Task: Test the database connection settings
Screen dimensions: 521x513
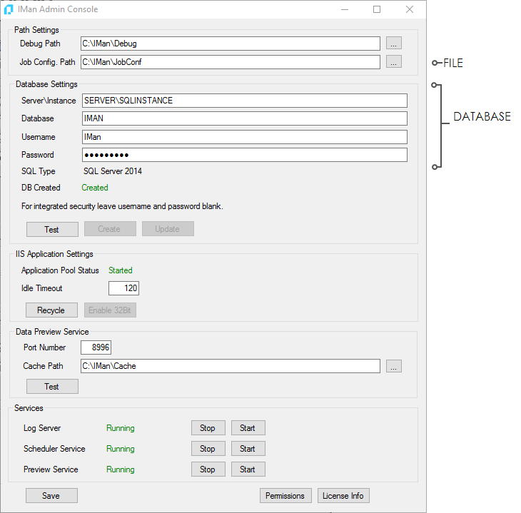Action: (52, 229)
